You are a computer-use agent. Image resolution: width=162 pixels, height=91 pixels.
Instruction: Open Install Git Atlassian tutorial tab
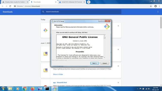[72, 2]
